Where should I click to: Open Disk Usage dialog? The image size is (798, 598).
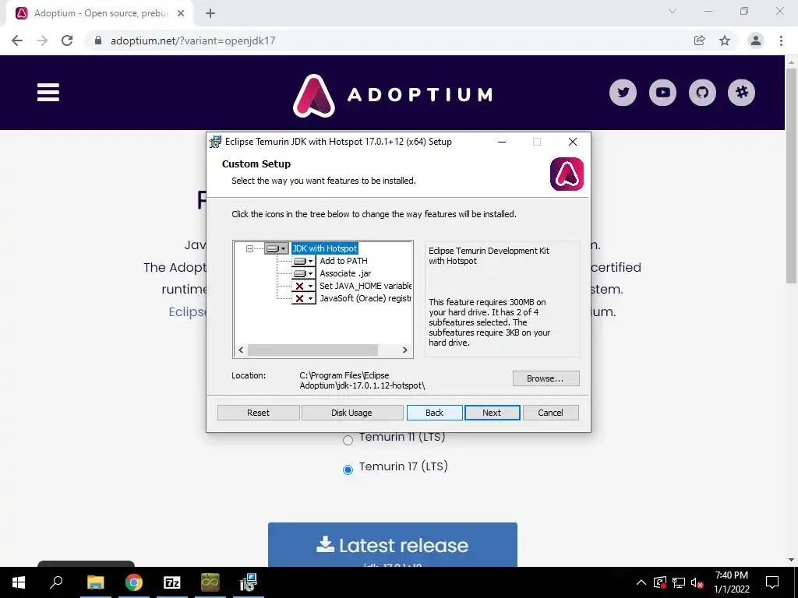pos(351,413)
